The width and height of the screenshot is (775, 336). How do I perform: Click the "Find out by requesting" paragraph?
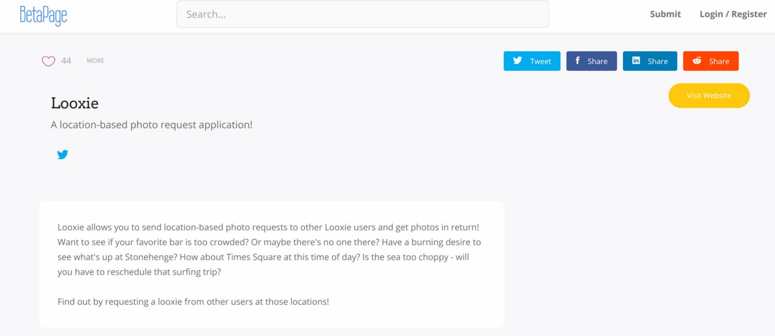tap(193, 302)
